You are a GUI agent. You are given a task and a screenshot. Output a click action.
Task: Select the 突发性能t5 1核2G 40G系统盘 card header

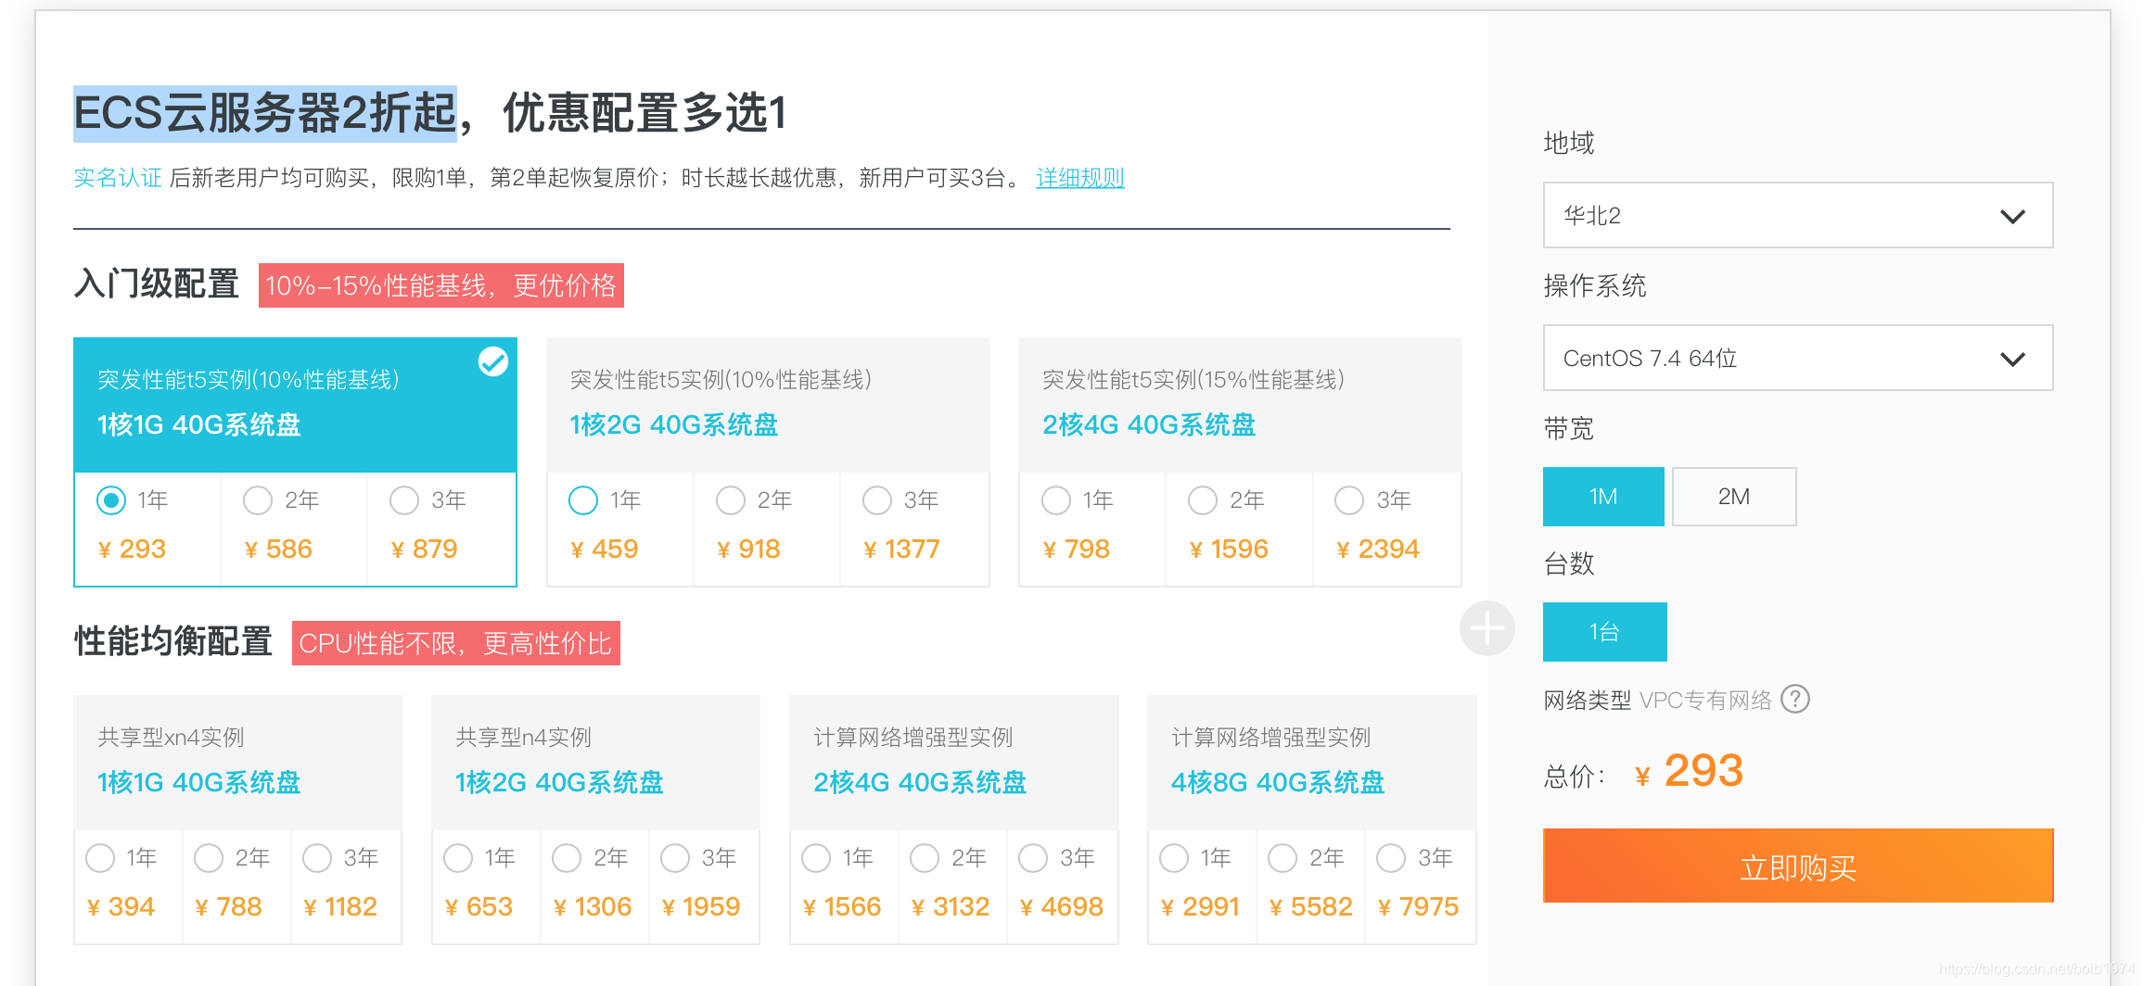pyautogui.click(x=768, y=405)
